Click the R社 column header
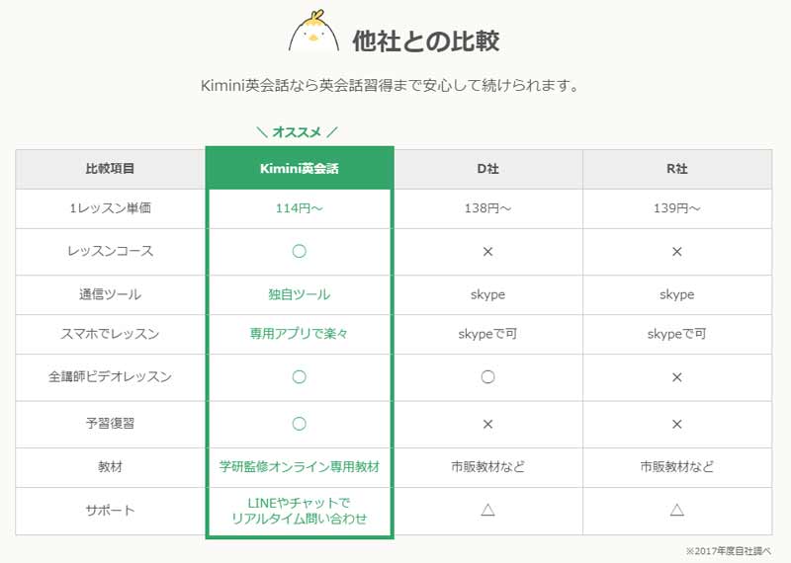The height and width of the screenshot is (563, 791). click(x=677, y=169)
